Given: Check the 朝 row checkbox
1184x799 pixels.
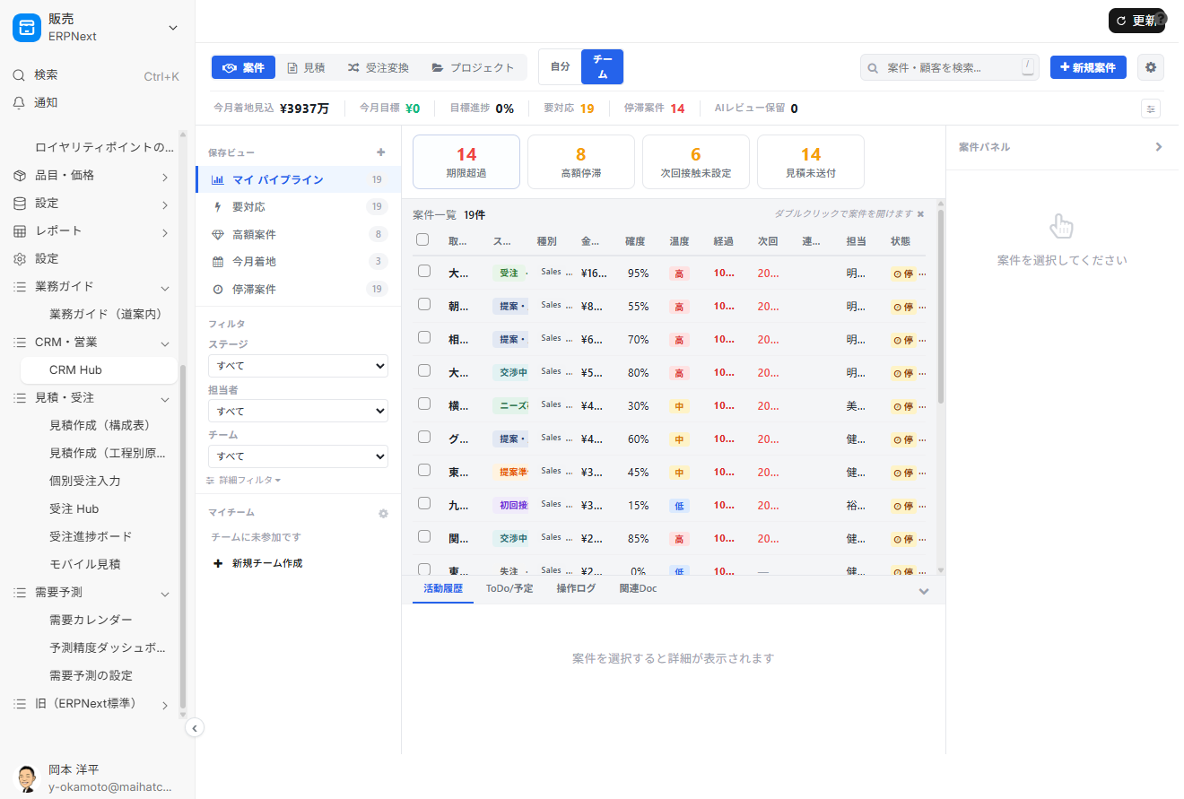Looking at the screenshot, I should click(x=424, y=304).
